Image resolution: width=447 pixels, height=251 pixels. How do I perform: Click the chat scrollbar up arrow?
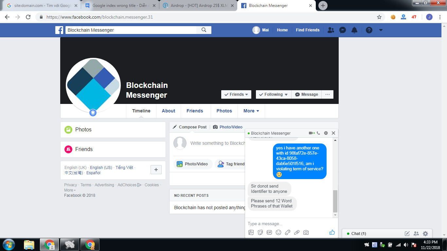click(335, 140)
